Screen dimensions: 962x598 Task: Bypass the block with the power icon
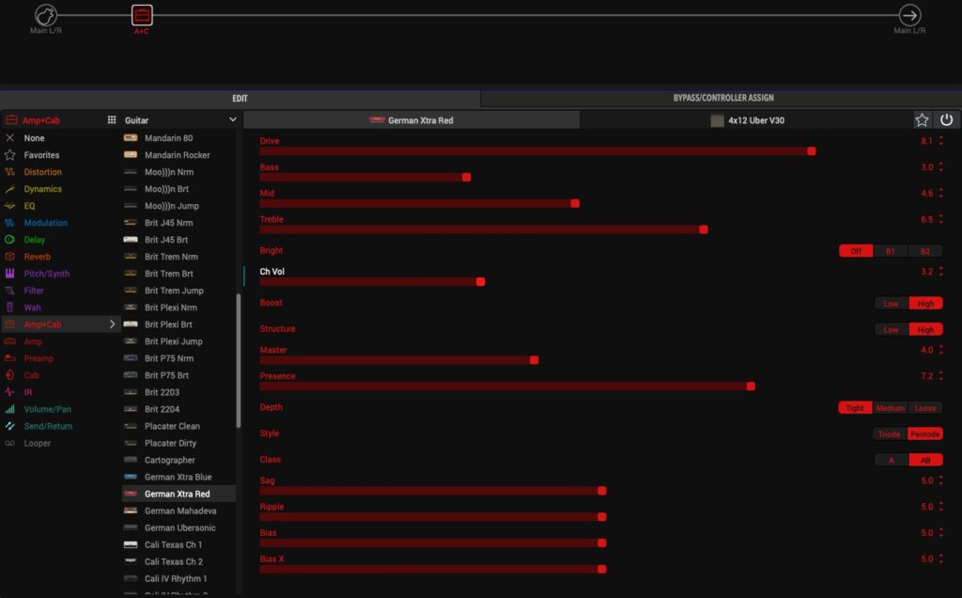(946, 120)
